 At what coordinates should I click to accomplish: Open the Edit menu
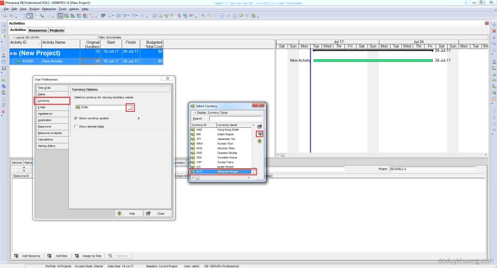click(14, 9)
